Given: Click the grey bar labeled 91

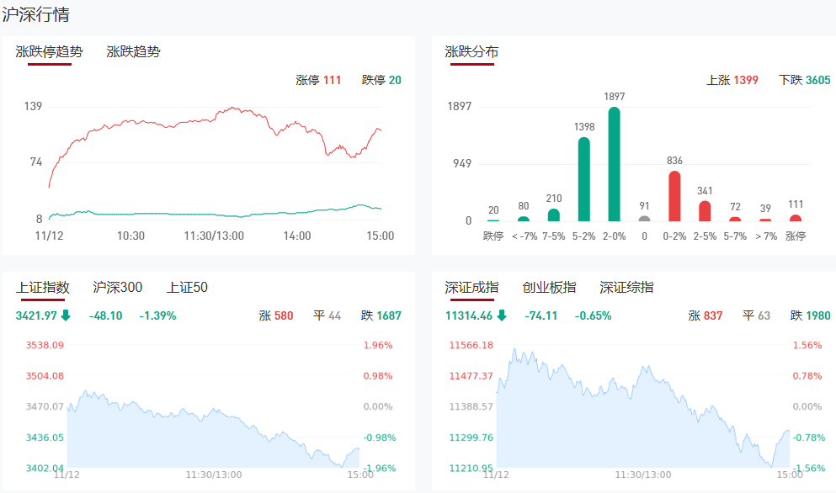Looking at the screenshot, I should pos(644,219).
